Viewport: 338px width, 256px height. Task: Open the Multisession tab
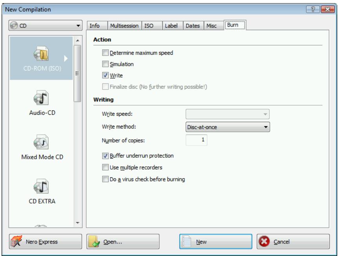tap(124, 25)
